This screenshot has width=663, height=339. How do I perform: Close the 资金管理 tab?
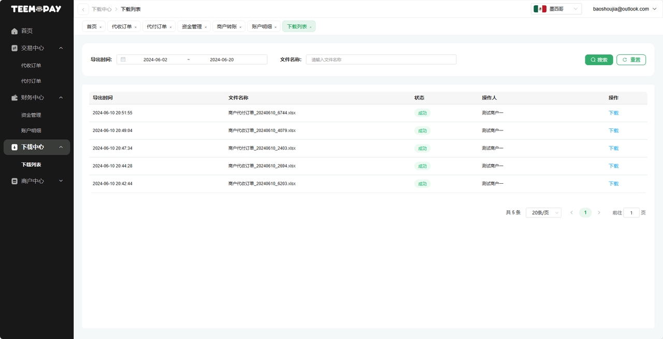click(206, 27)
